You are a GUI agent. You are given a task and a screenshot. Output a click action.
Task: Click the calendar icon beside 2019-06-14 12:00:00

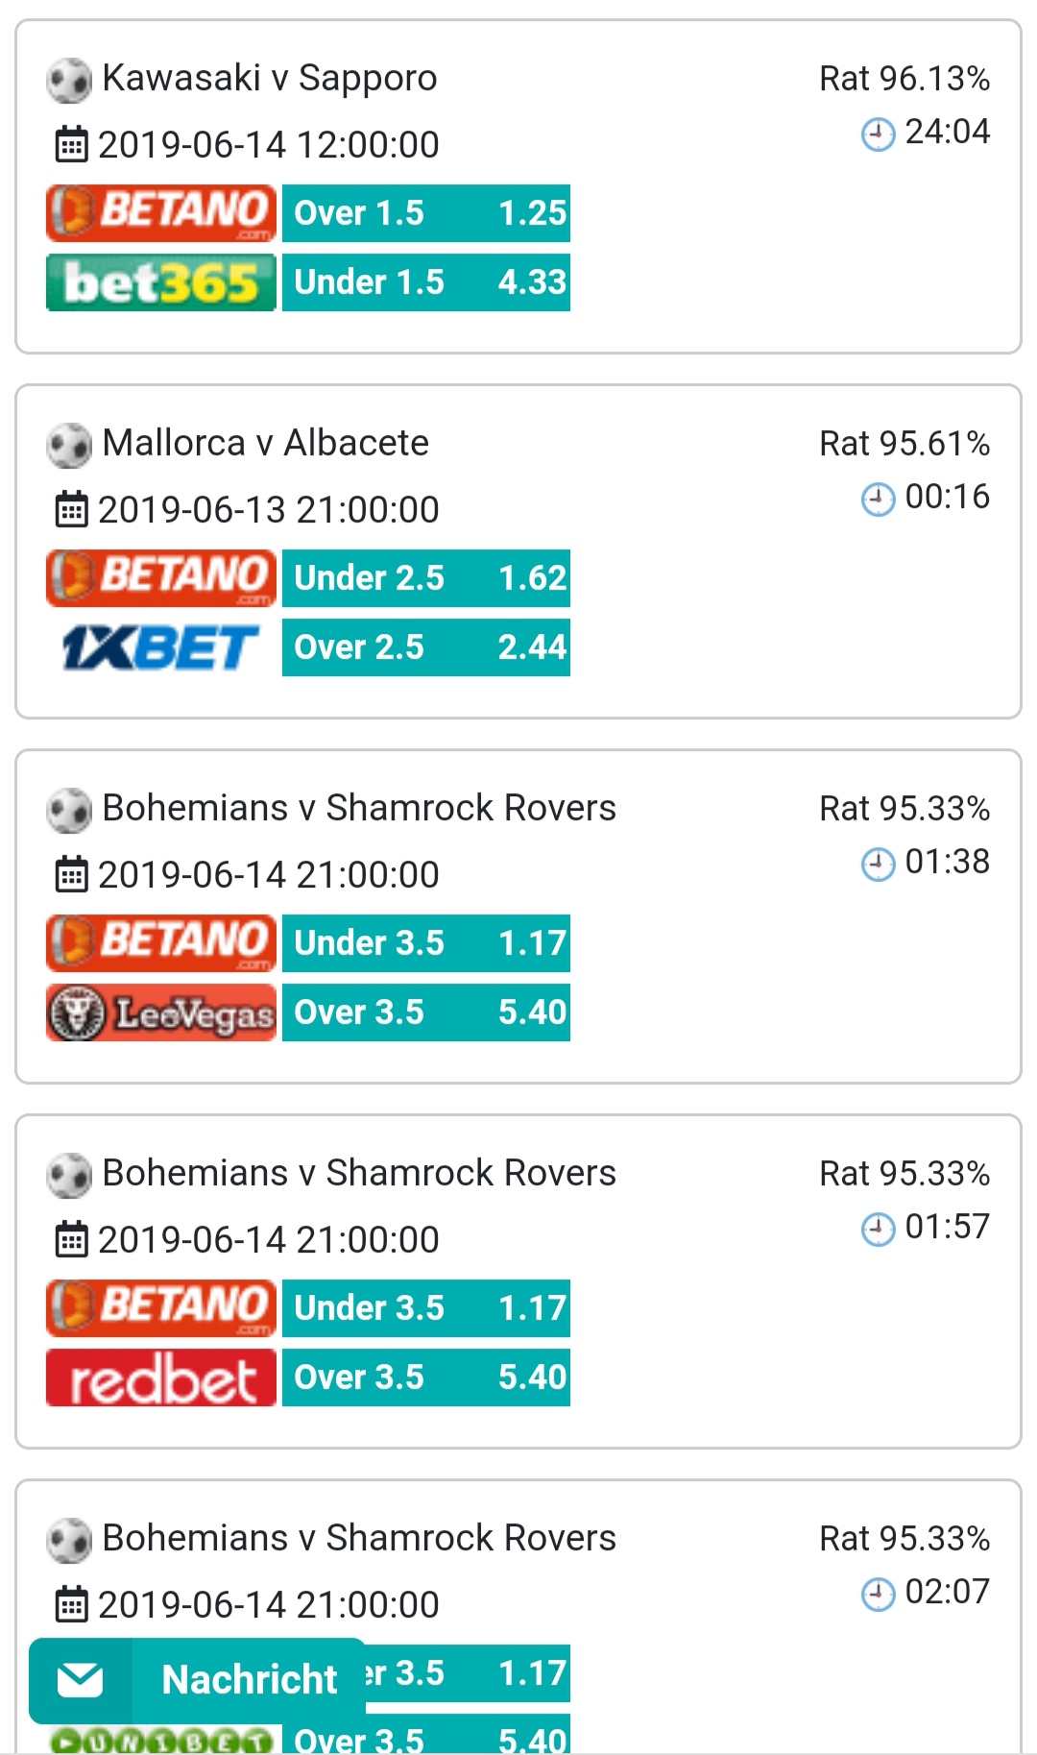(71, 145)
